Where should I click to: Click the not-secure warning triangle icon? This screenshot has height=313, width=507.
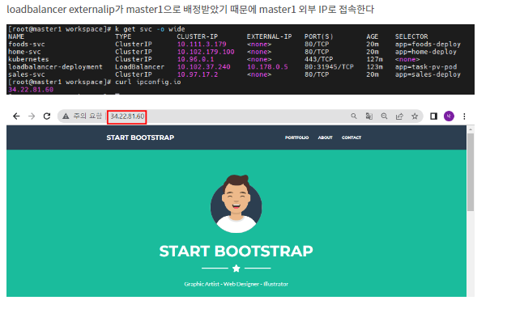coord(66,116)
